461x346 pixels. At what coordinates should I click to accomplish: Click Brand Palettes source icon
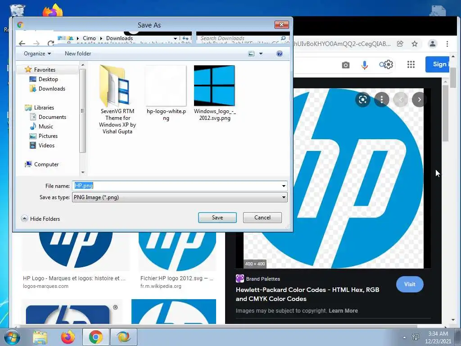240,278
